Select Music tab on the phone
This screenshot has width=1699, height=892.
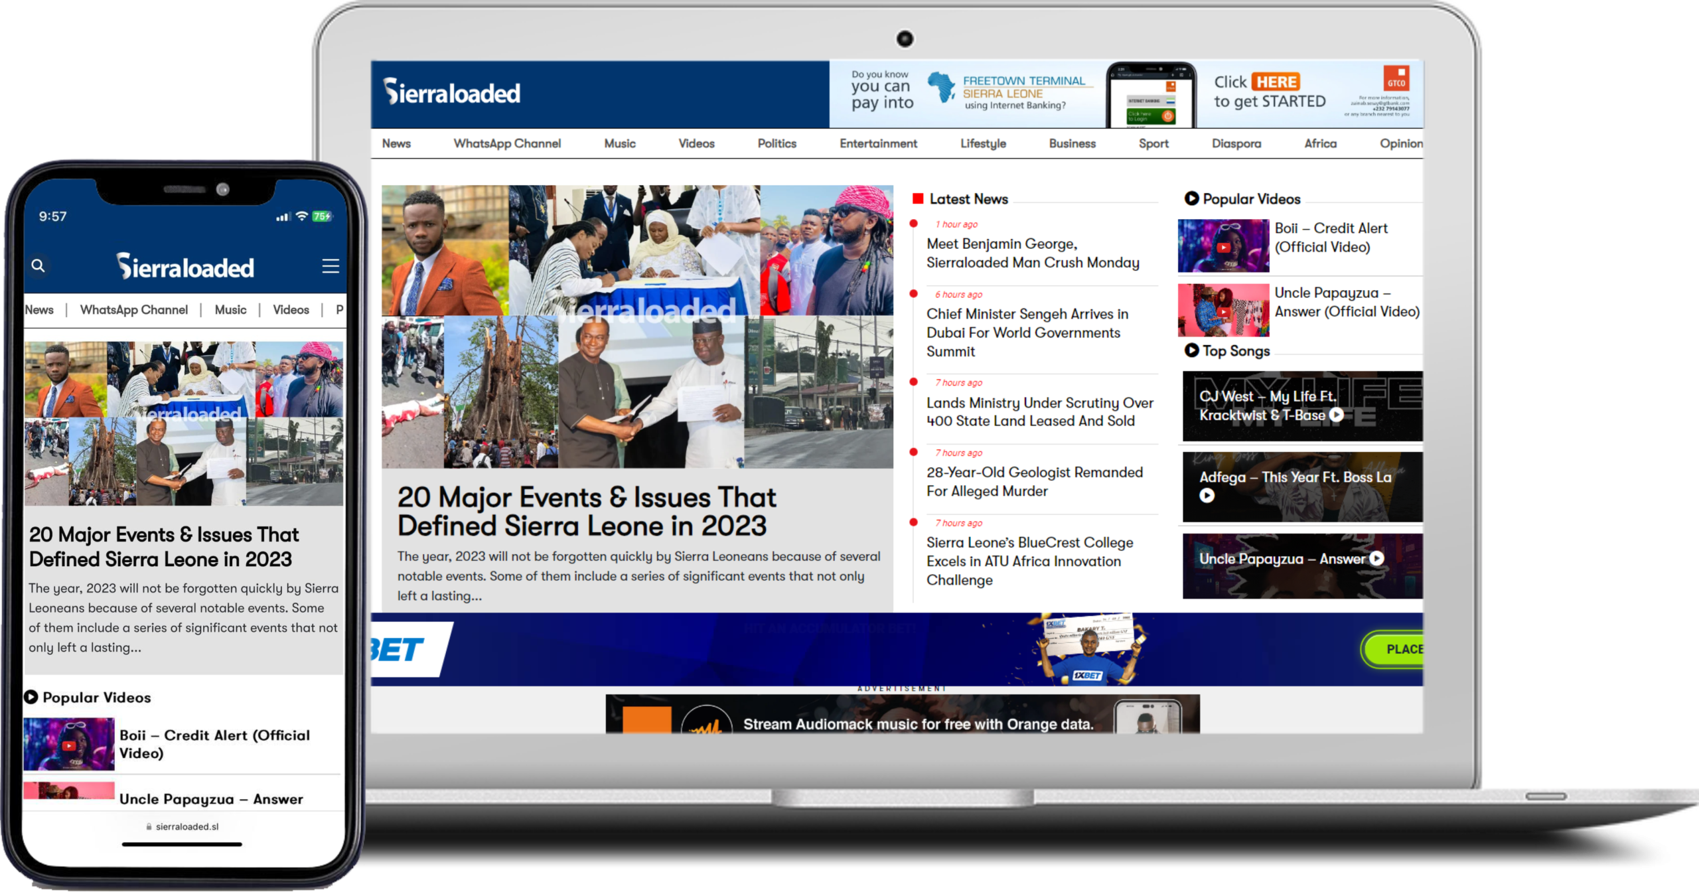pyautogui.click(x=230, y=310)
